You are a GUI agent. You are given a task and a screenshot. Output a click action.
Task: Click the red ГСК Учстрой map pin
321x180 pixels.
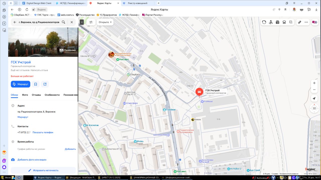(199, 92)
